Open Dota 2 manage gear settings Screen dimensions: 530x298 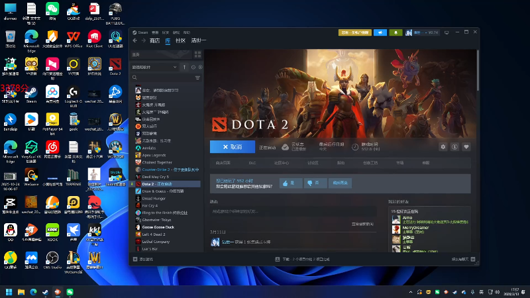pos(443,147)
